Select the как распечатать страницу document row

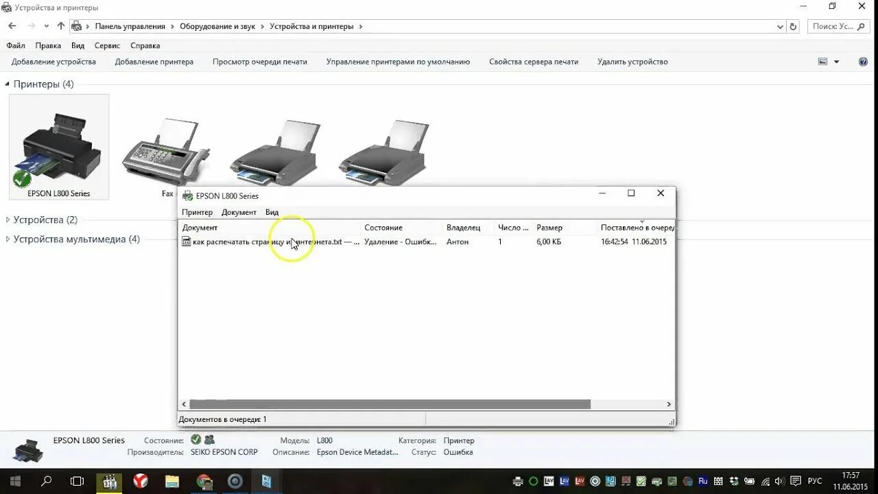coord(427,242)
